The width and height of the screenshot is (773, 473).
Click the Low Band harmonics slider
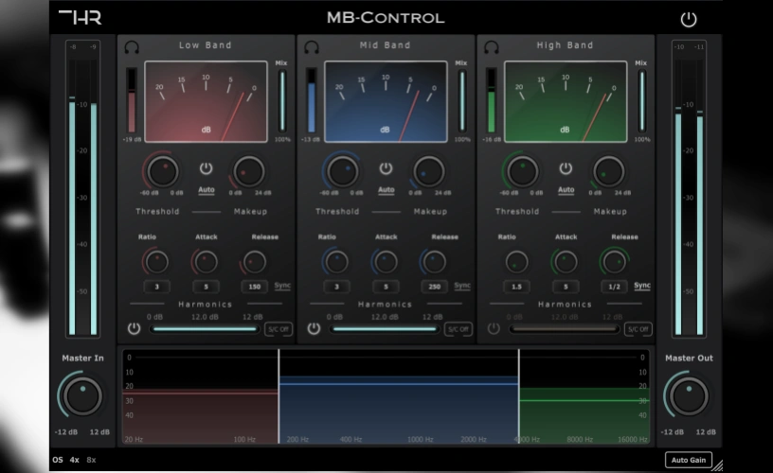click(205, 329)
